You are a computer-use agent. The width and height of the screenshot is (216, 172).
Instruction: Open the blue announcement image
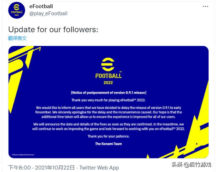click(108, 102)
